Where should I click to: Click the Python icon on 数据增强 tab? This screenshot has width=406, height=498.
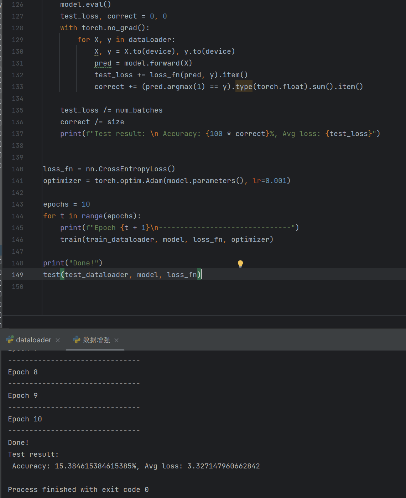[x=77, y=340]
